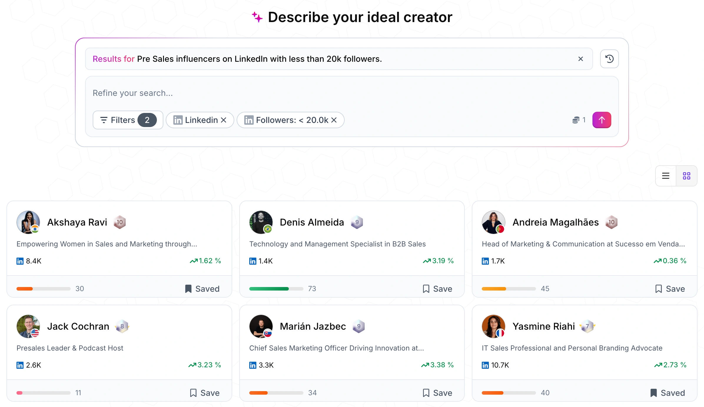Bookmark Jack Cochran's creator card

(205, 393)
